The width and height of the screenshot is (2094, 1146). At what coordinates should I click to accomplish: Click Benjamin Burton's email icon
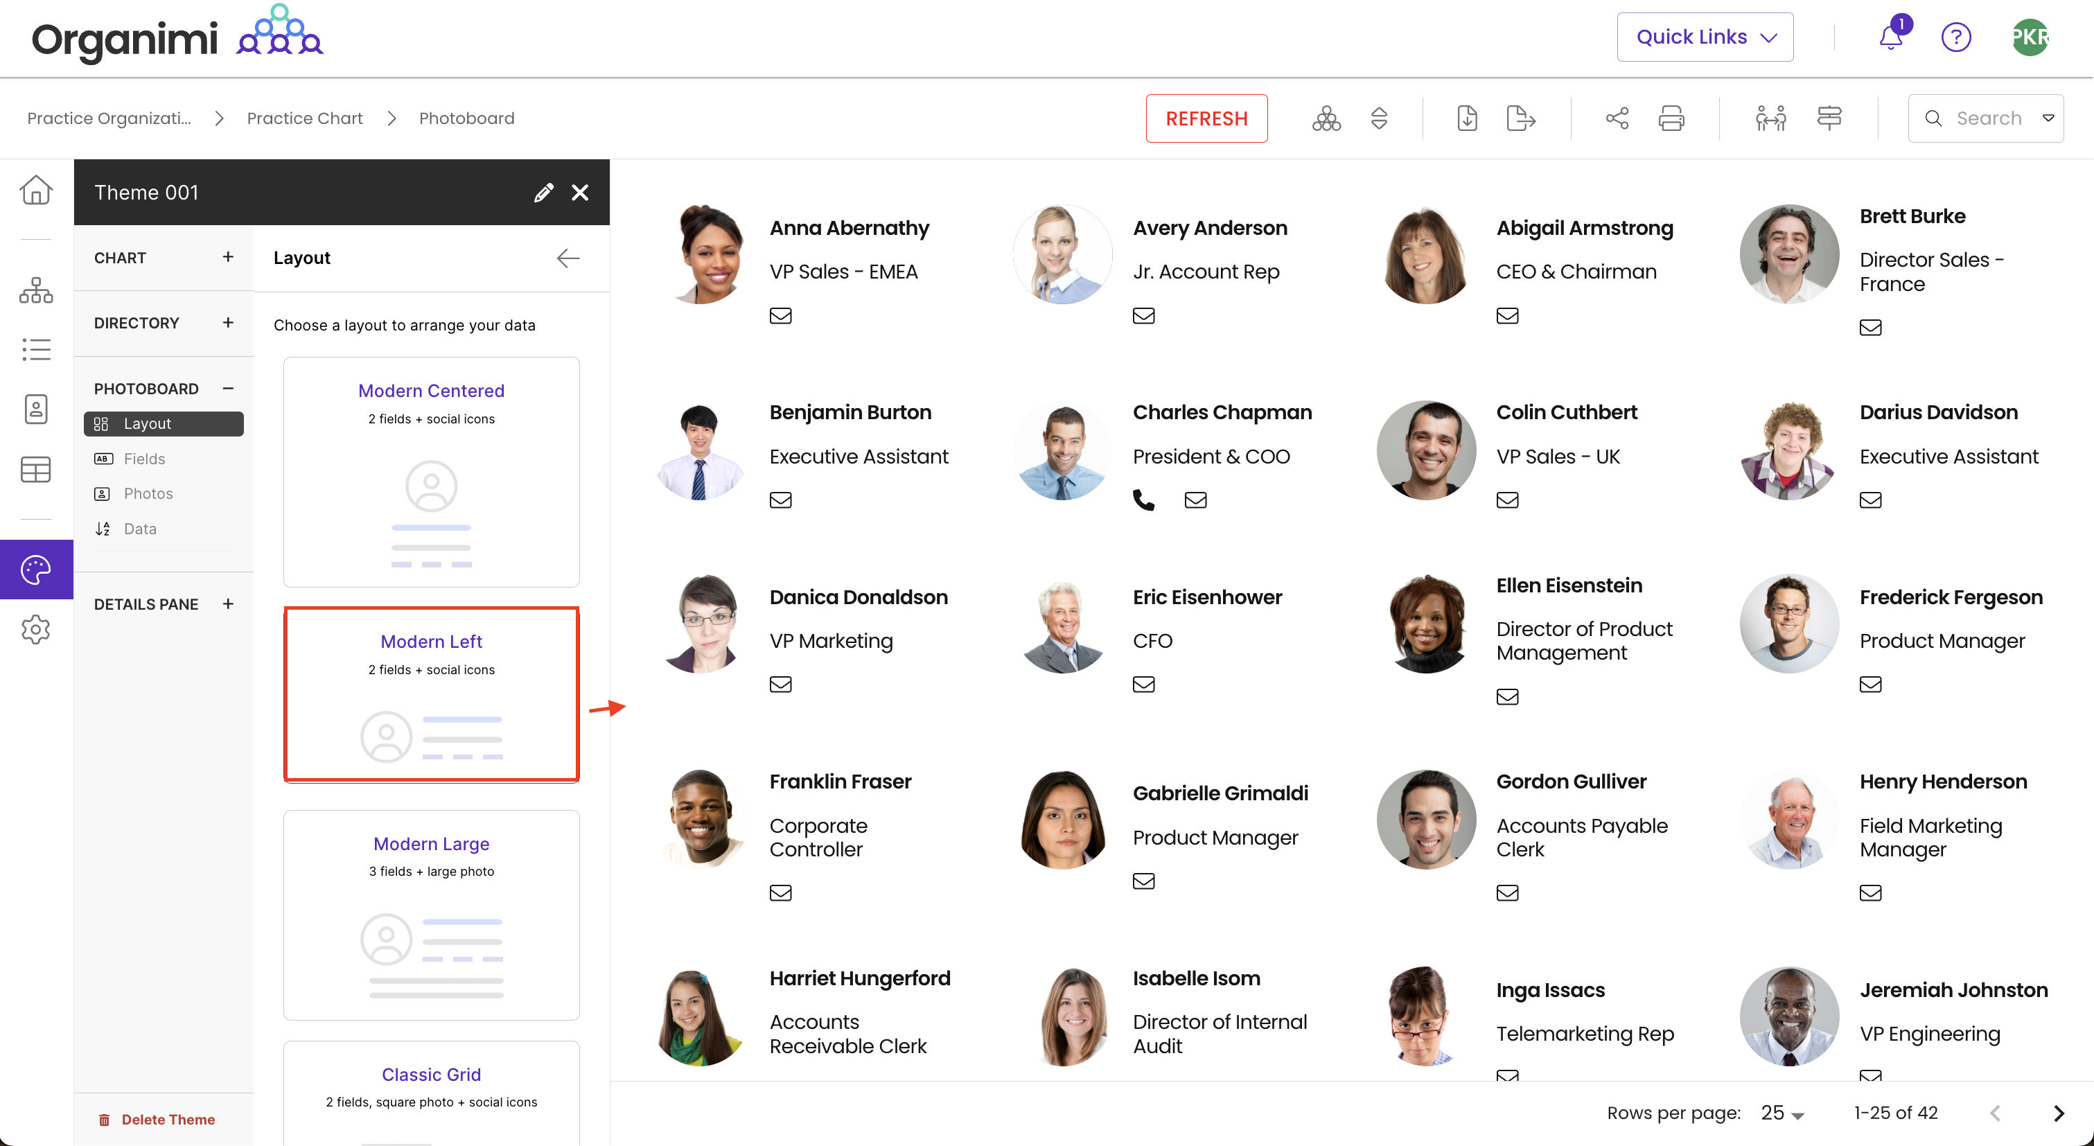pyautogui.click(x=780, y=500)
